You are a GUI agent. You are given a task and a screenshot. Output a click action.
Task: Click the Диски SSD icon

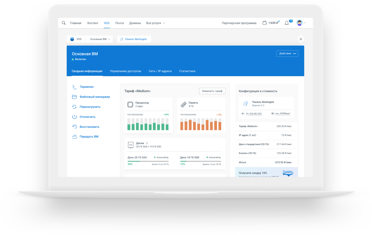click(131, 145)
